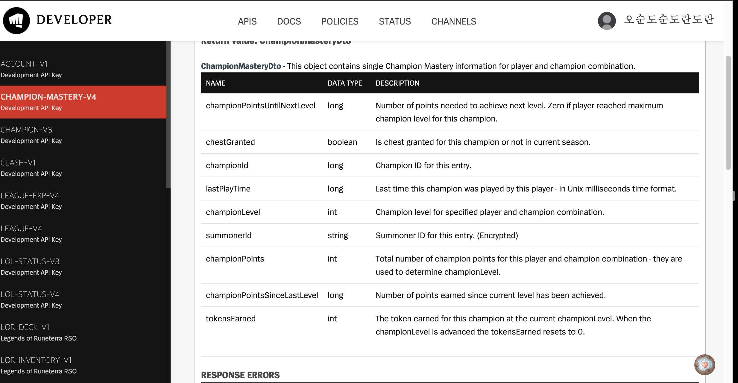
Task: Switch to the DOCS page
Action: pyautogui.click(x=289, y=21)
